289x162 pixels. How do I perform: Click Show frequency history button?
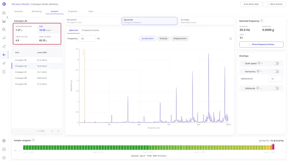tap(261, 44)
